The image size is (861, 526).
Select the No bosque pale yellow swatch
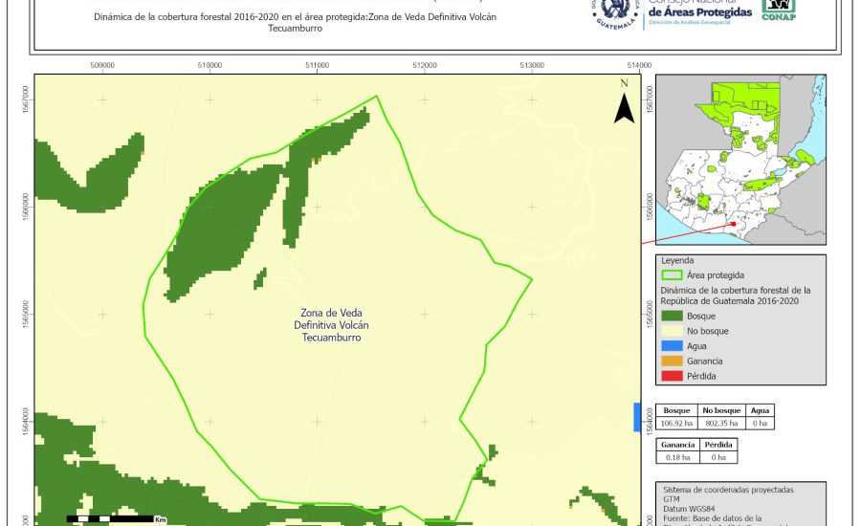(x=673, y=330)
